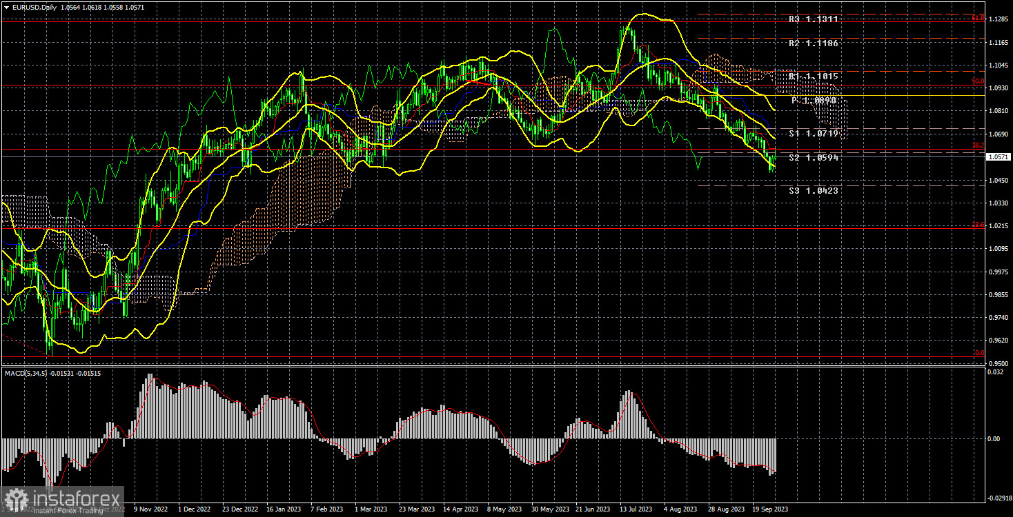Click the 13 Jul 2023 date label
The image size is (1013, 517).
tap(637, 509)
